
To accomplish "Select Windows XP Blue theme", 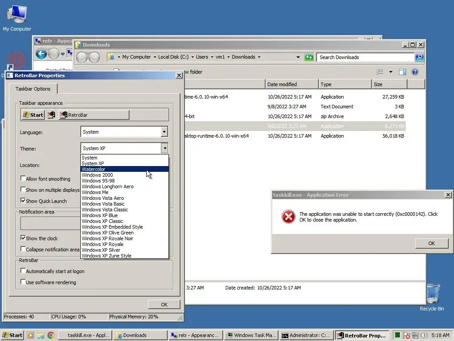I will click(x=125, y=215).
